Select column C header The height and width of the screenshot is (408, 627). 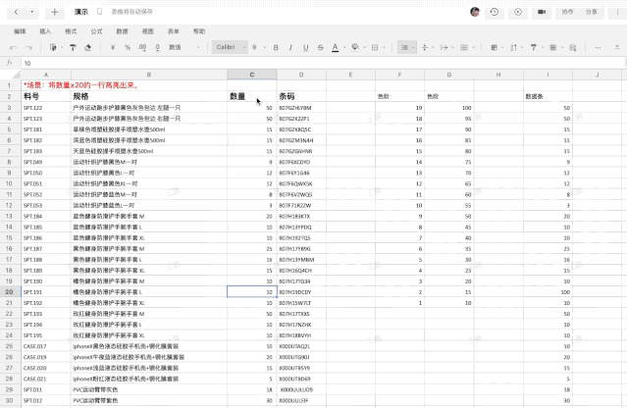(x=252, y=75)
